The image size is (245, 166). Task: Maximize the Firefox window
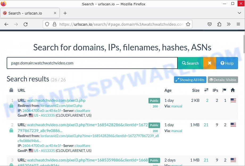(233, 3)
